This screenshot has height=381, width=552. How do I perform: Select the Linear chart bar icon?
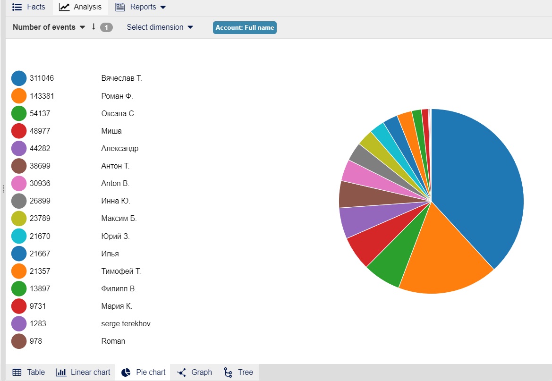pos(61,372)
